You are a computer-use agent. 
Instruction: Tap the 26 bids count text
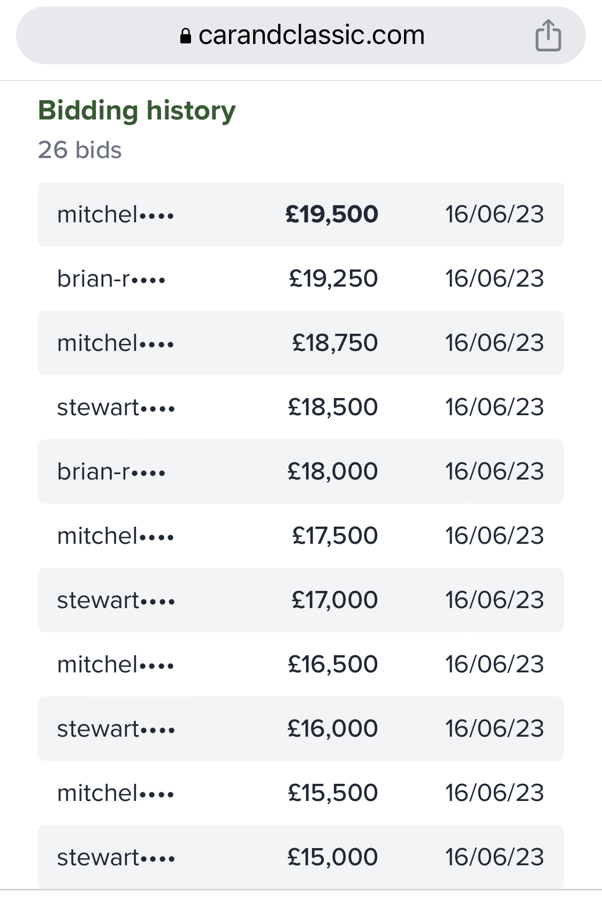point(80,150)
